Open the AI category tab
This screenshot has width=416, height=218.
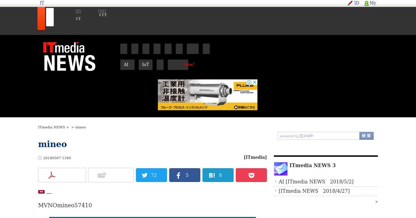pyautogui.click(x=127, y=65)
